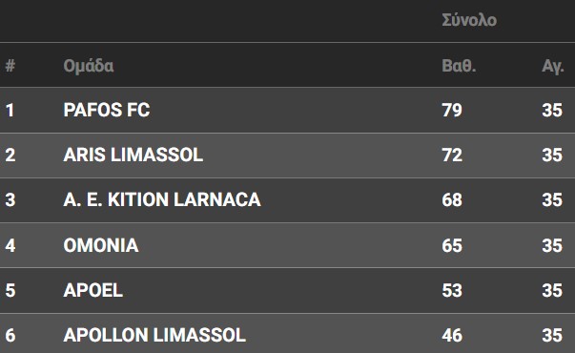Click the PAFOS FC team name
Screen dimensions: 575x353
point(107,110)
